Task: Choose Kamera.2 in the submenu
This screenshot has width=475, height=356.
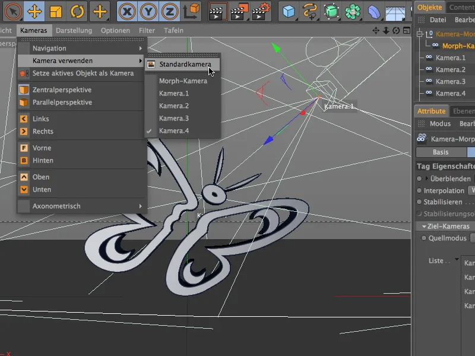Action: 182,106
